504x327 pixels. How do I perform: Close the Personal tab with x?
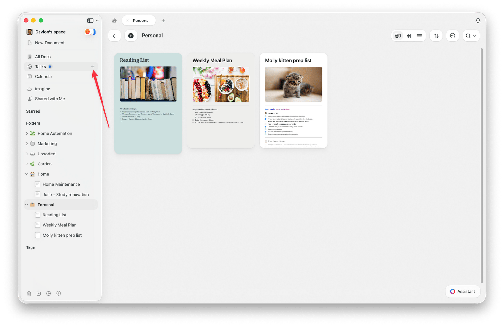[128, 21]
